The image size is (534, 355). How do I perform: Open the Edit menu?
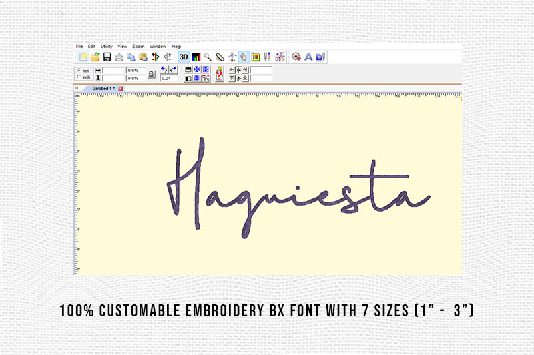coord(92,46)
